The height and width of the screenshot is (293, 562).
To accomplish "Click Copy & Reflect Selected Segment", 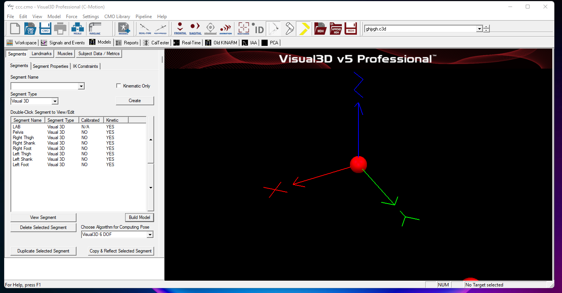I will click(121, 251).
